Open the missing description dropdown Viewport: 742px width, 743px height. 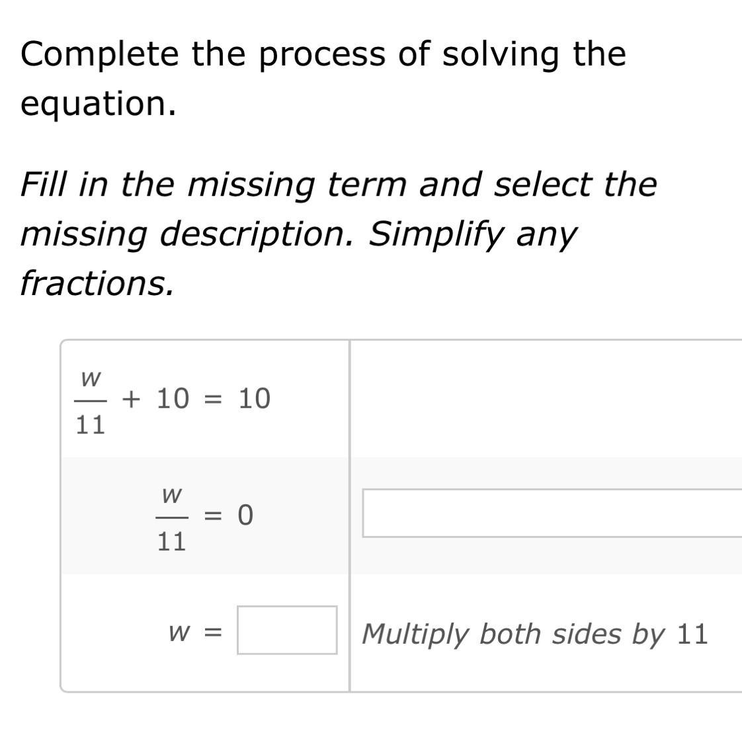[x=552, y=513]
